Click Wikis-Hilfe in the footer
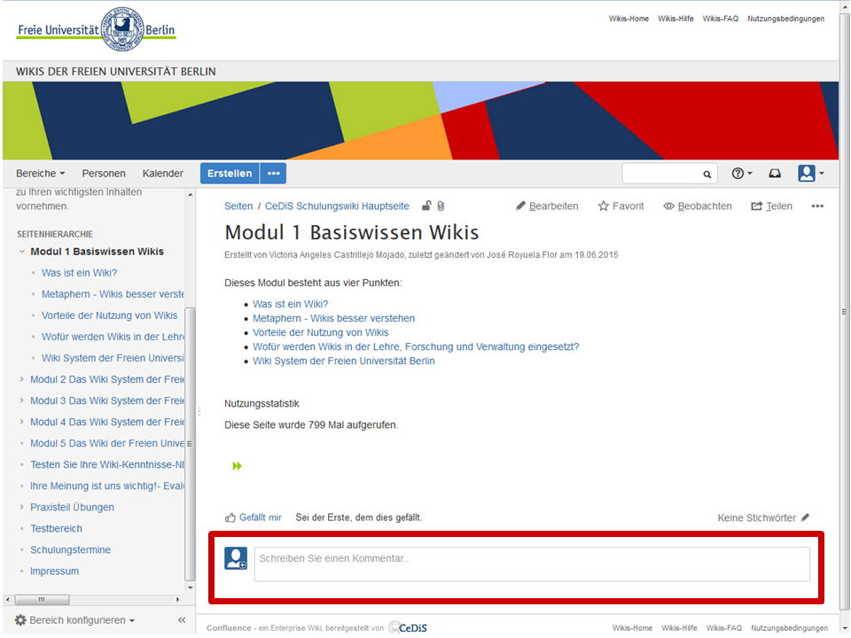Screen dimensions: 851x638 click(679, 627)
